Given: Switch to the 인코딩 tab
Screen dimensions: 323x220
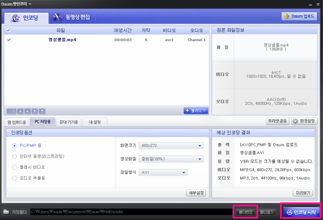Looking at the screenshot, I should [26, 18].
